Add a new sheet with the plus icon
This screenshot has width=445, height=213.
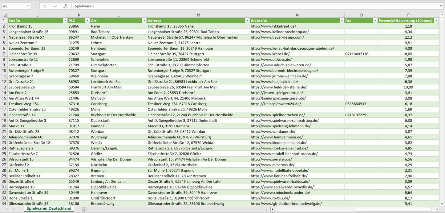[x=84, y=209]
